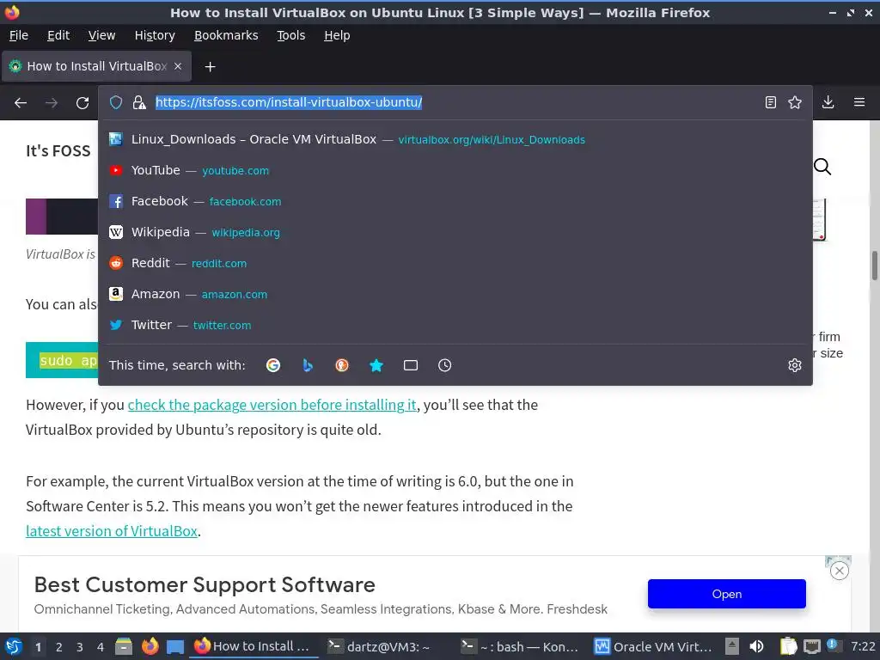Image resolution: width=880 pixels, height=660 pixels.
Task: Click the website magnifier search icon
Action: click(822, 167)
